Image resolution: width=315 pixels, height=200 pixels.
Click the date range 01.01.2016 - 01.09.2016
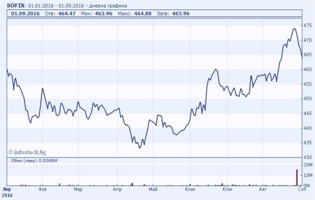56,5
